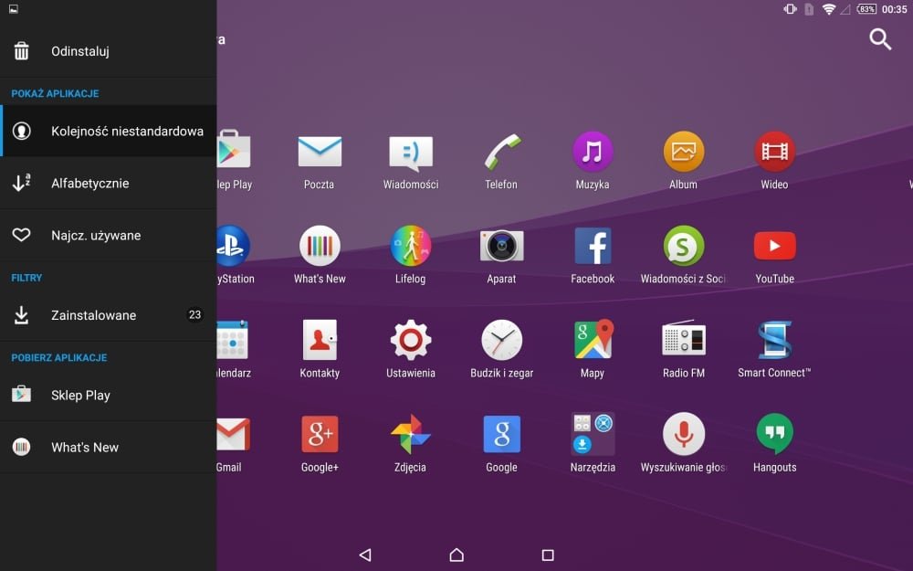Open the Kalendarz calendar app

233,340
